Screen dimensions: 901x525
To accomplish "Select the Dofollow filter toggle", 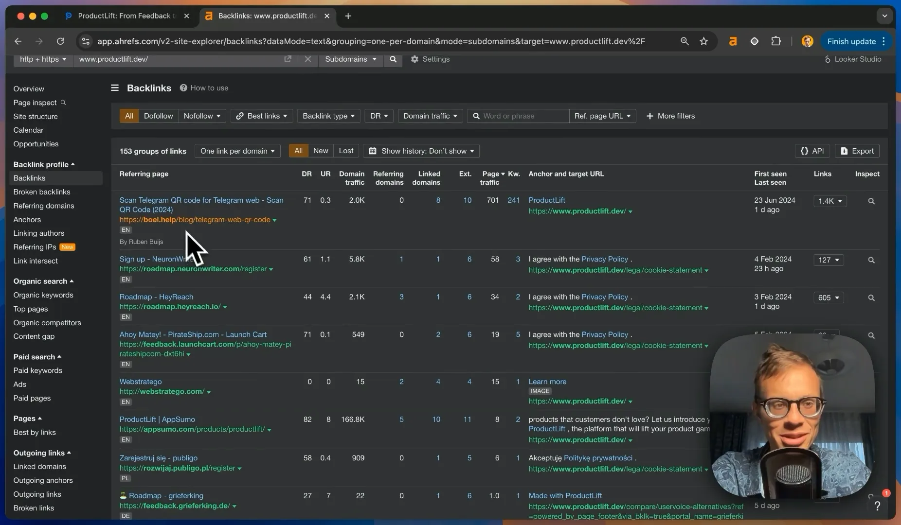I will pos(158,116).
